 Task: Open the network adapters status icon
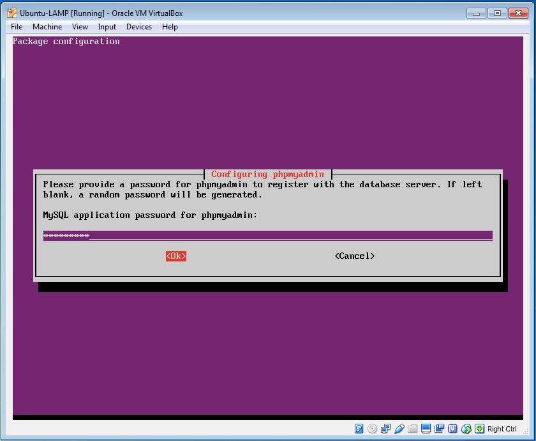(385, 428)
